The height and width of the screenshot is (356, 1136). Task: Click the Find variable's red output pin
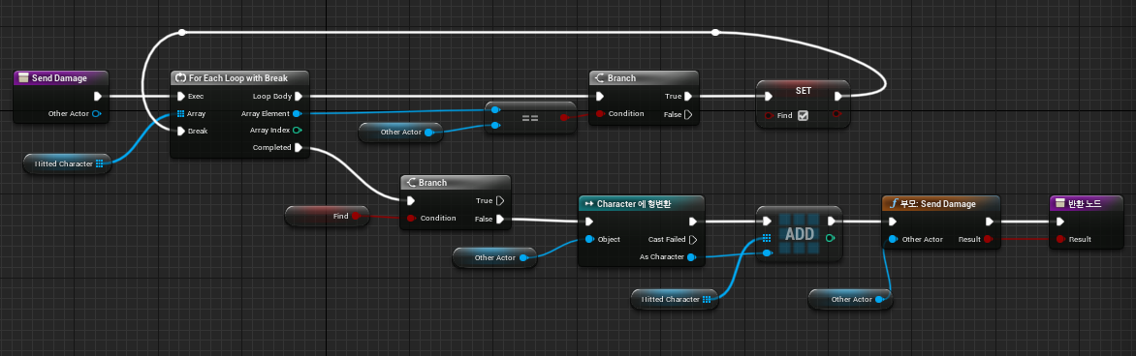click(356, 216)
